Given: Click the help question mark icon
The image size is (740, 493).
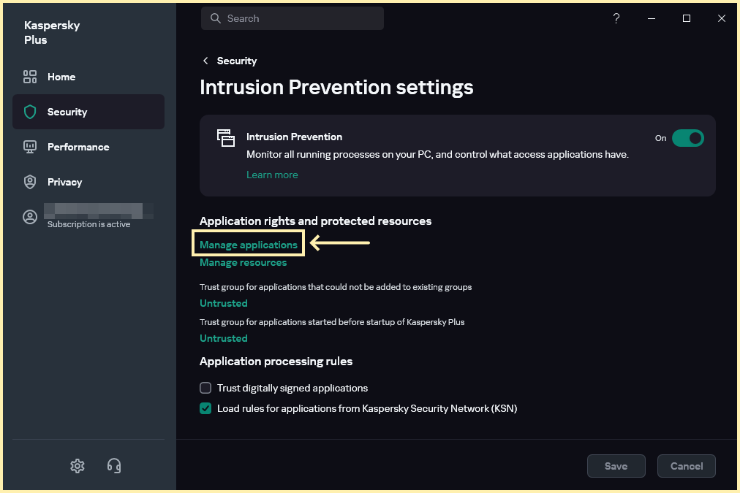Looking at the screenshot, I should click(x=616, y=18).
